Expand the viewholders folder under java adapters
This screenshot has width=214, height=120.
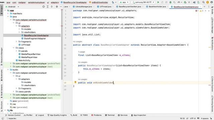click(x=19, y=32)
